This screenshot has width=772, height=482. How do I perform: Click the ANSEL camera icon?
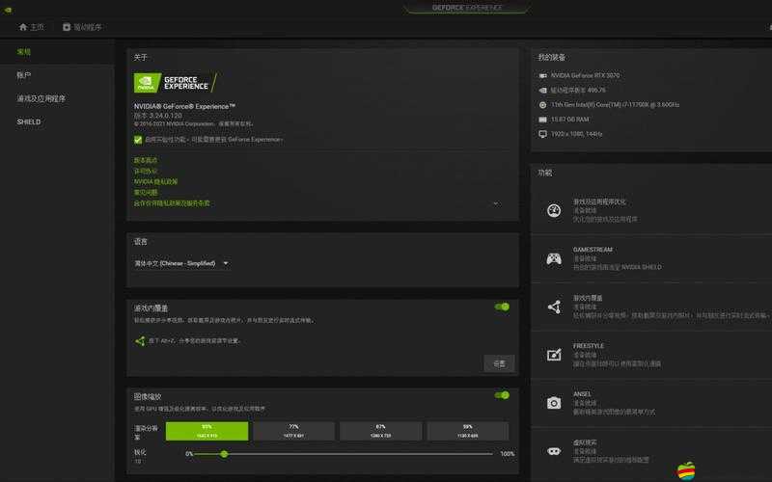[554, 403]
